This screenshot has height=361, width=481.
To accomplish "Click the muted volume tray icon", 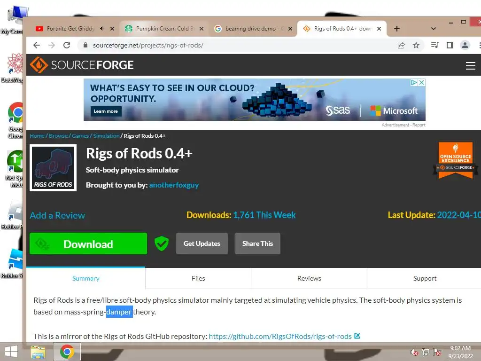I will coord(414,352).
